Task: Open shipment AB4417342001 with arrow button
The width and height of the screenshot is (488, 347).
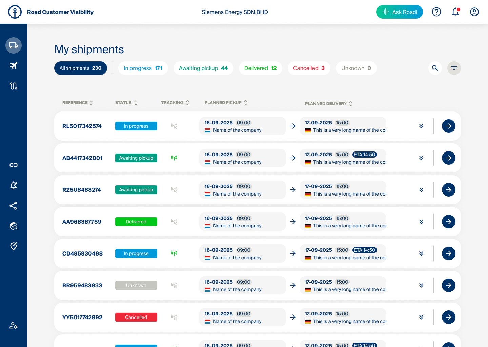Action: pyautogui.click(x=448, y=158)
